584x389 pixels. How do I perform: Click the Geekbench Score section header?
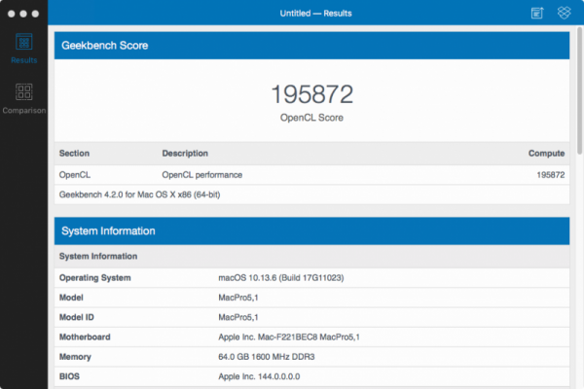click(x=311, y=45)
